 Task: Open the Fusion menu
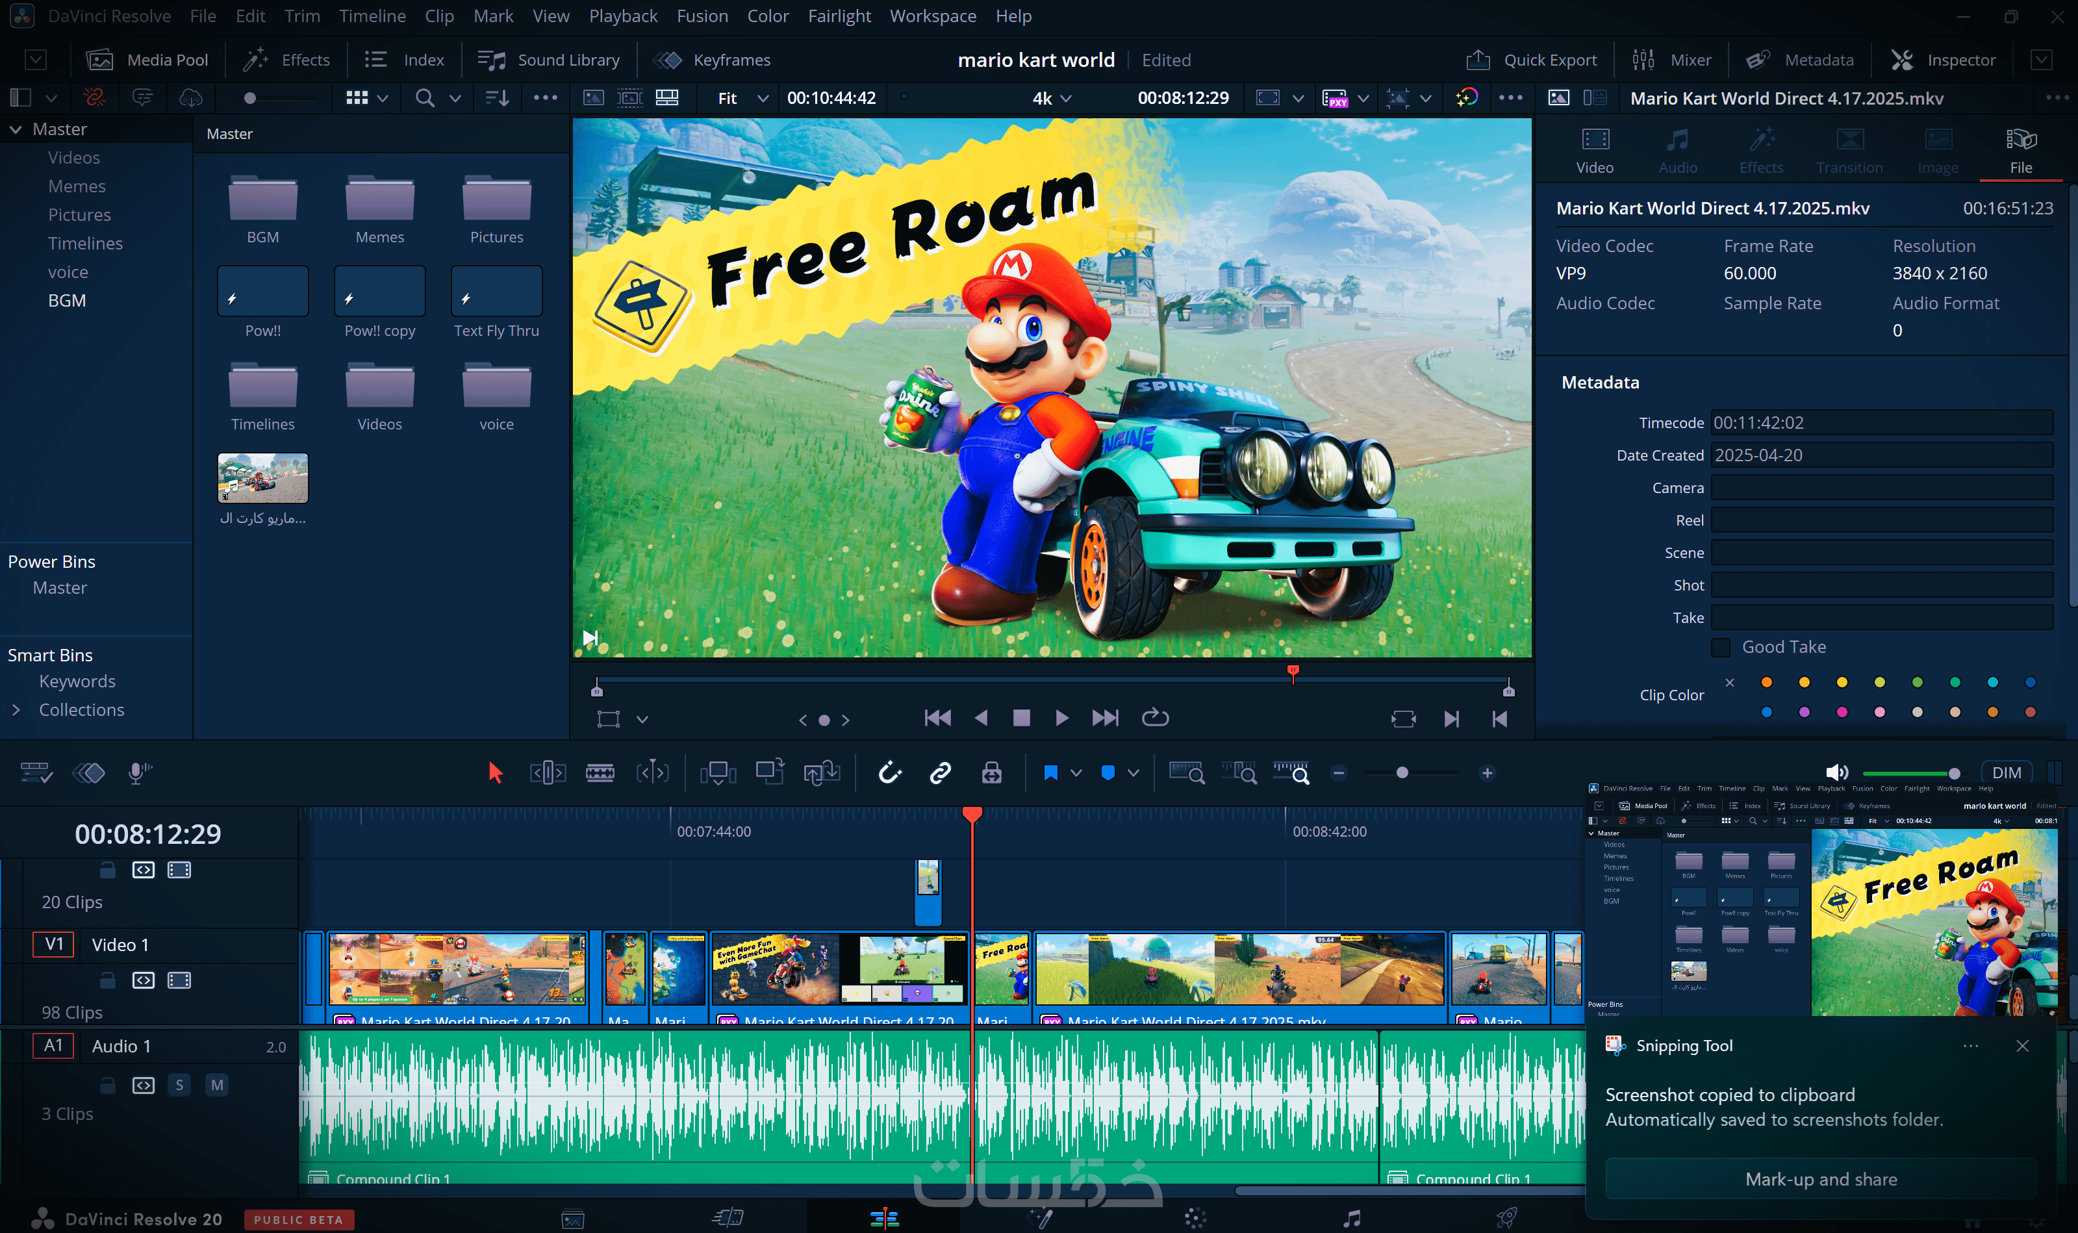(702, 16)
